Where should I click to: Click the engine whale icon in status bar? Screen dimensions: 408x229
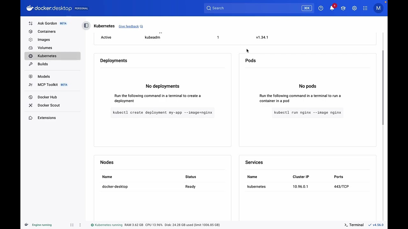point(26,225)
